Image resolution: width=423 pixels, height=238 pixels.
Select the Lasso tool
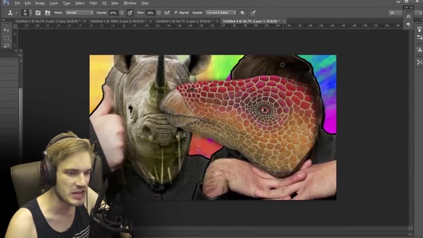7,46
